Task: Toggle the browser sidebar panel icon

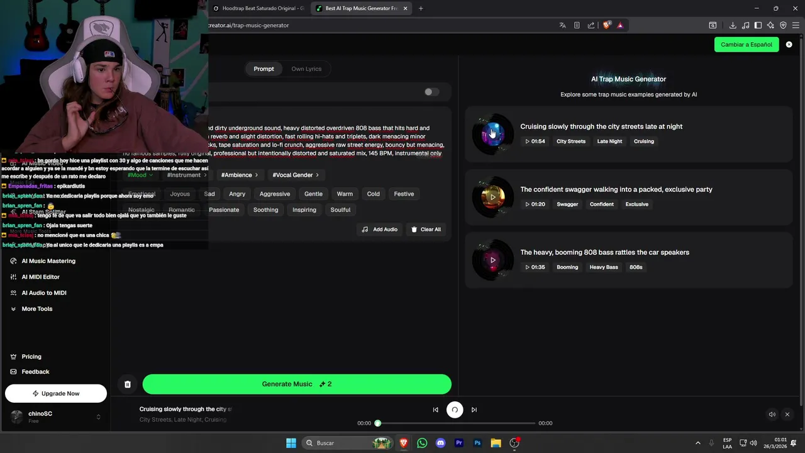Action: pyautogui.click(x=758, y=25)
